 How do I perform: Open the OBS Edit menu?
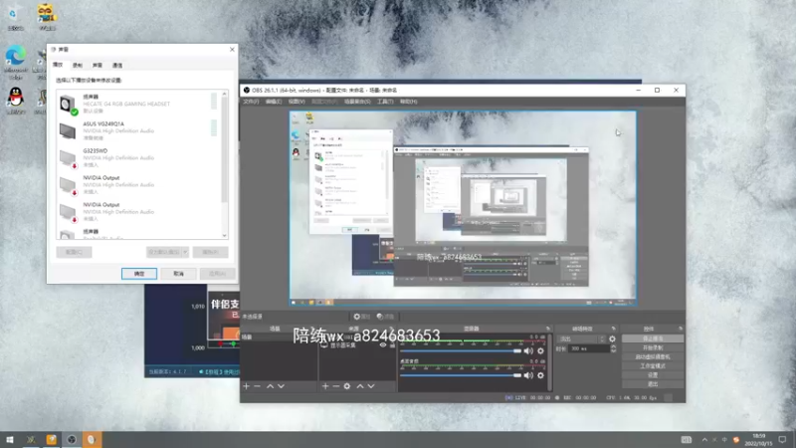coord(273,102)
